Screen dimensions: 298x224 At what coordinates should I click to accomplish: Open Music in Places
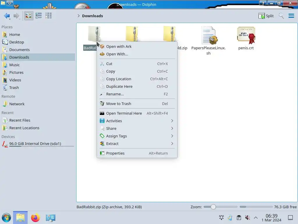click(x=38, y=65)
